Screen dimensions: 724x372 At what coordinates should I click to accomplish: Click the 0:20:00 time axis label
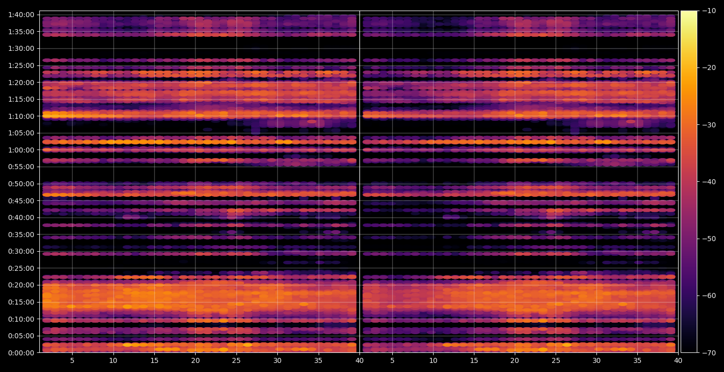click(21, 285)
